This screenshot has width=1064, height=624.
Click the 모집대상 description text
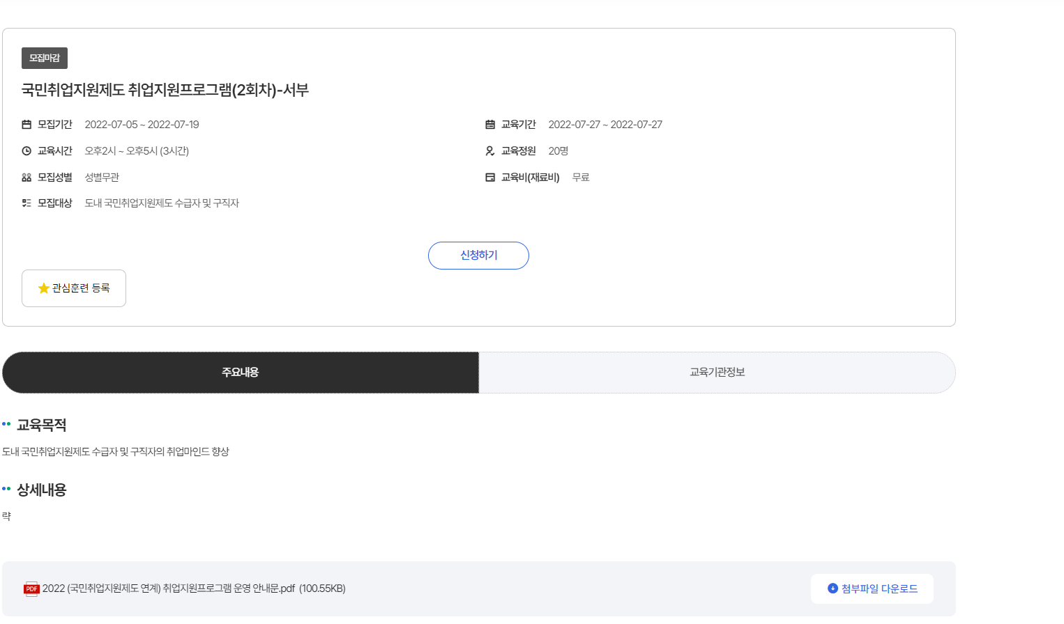pos(162,203)
